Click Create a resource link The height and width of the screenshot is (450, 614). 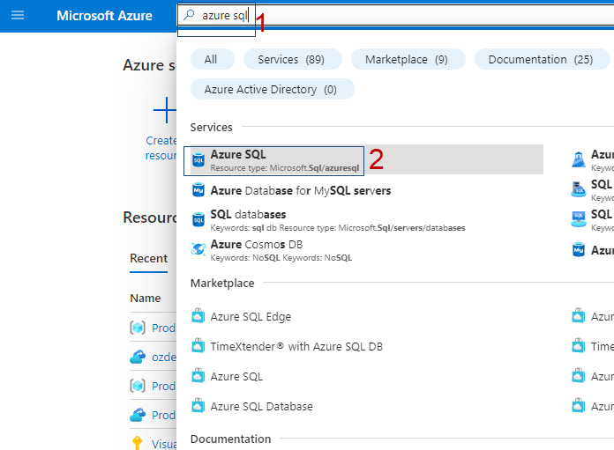click(161, 148)
